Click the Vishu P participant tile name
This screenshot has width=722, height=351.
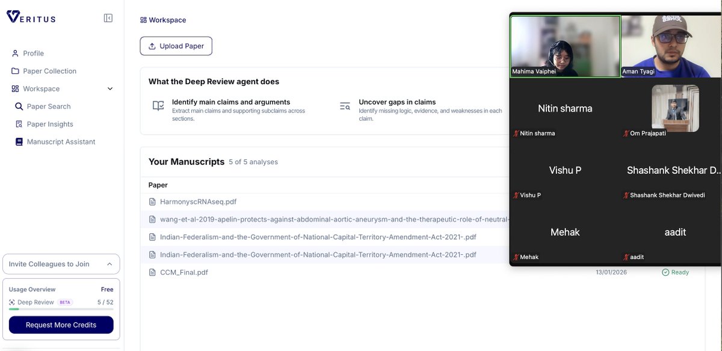coord(565,170)
